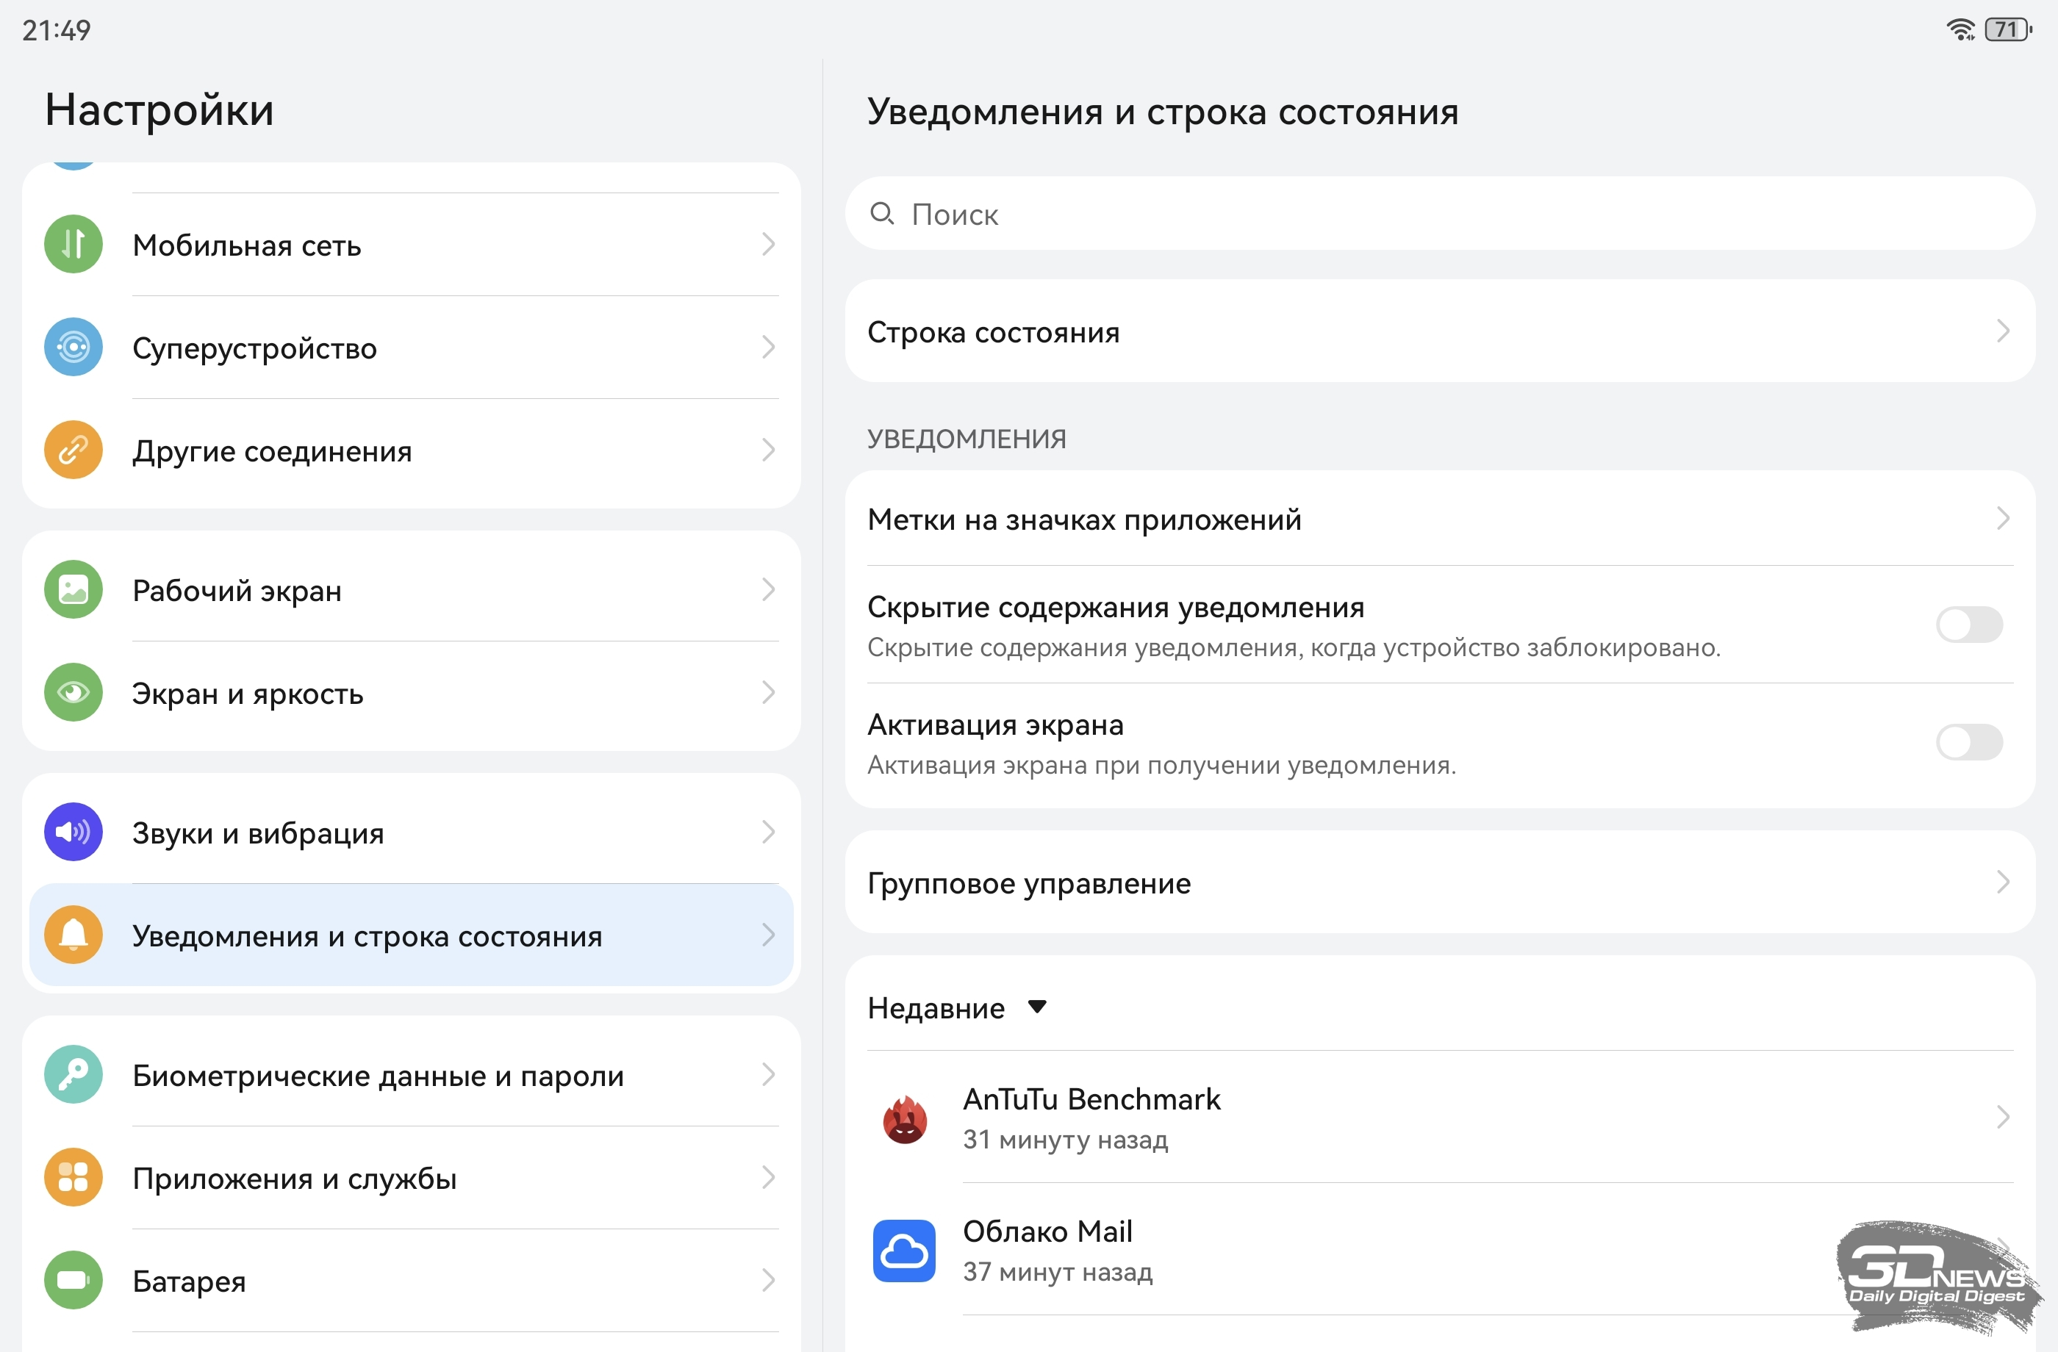
Task: Open the Суперустройство blue icon
Action: pos(73,348)
